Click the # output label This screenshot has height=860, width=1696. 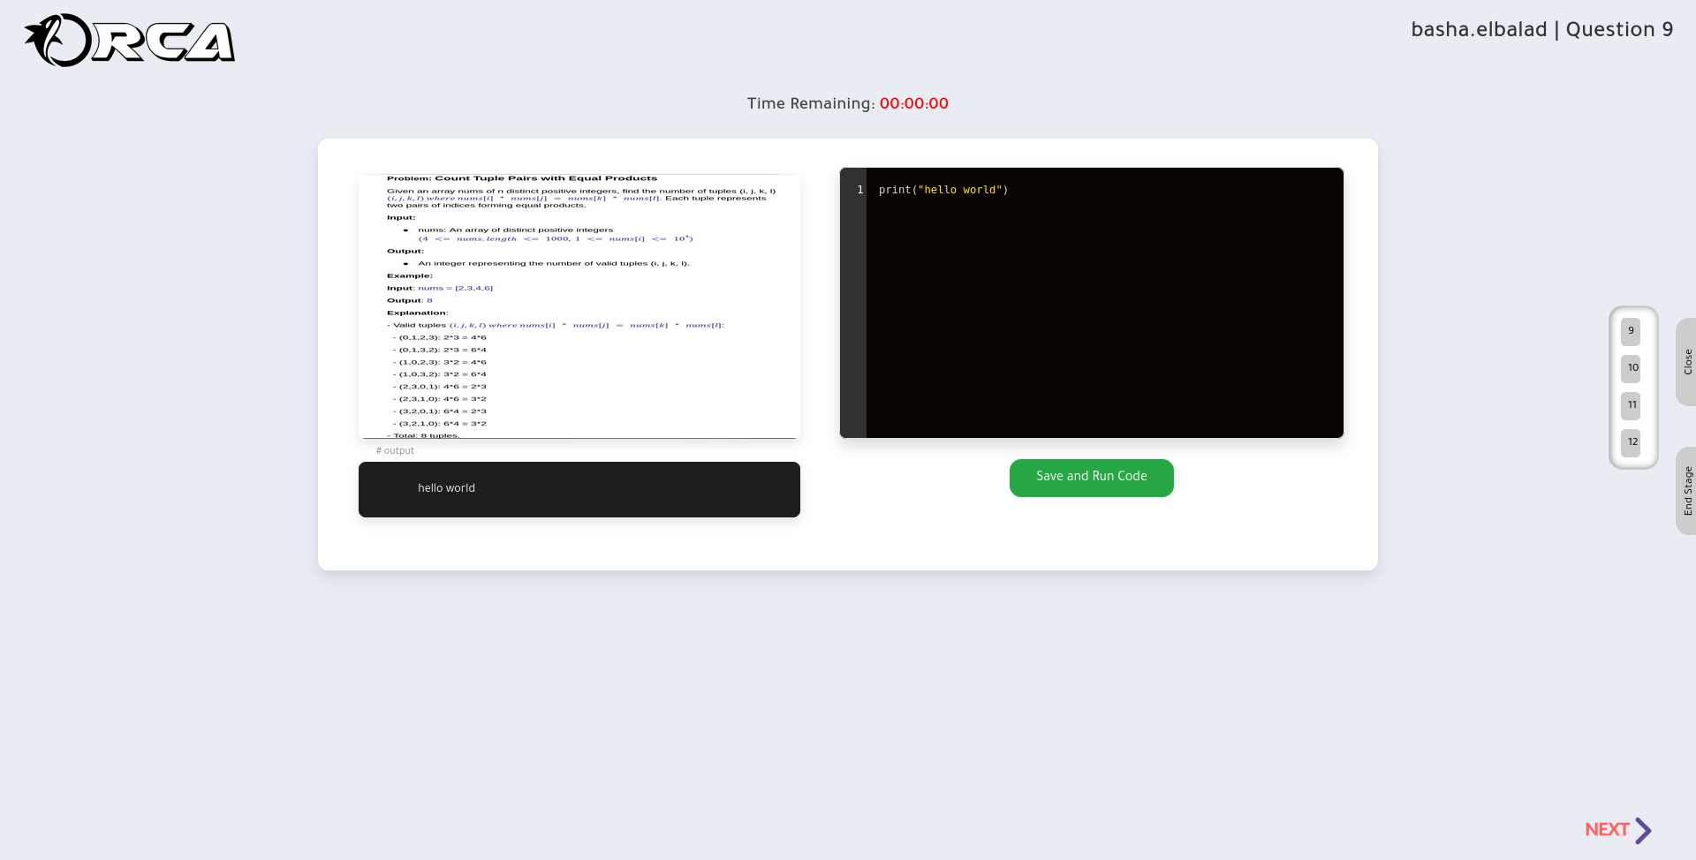395,450
